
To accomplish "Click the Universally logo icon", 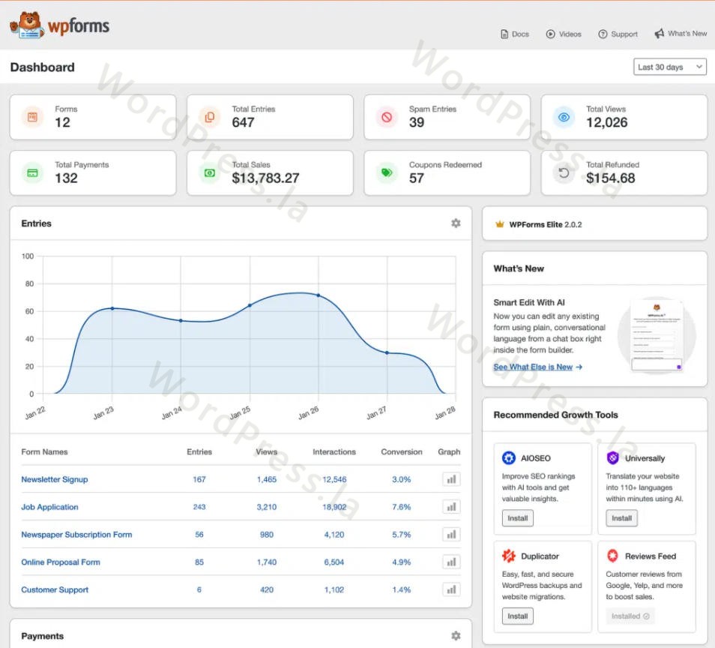I will tap(613, 457).
